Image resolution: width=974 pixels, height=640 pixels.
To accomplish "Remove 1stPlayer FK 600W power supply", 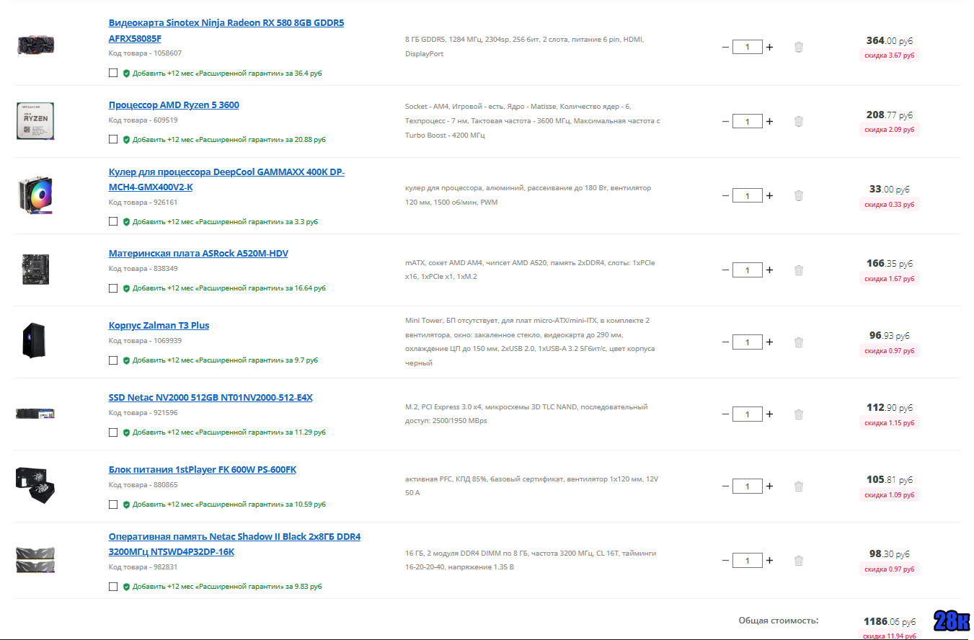I will coord(799,486).
